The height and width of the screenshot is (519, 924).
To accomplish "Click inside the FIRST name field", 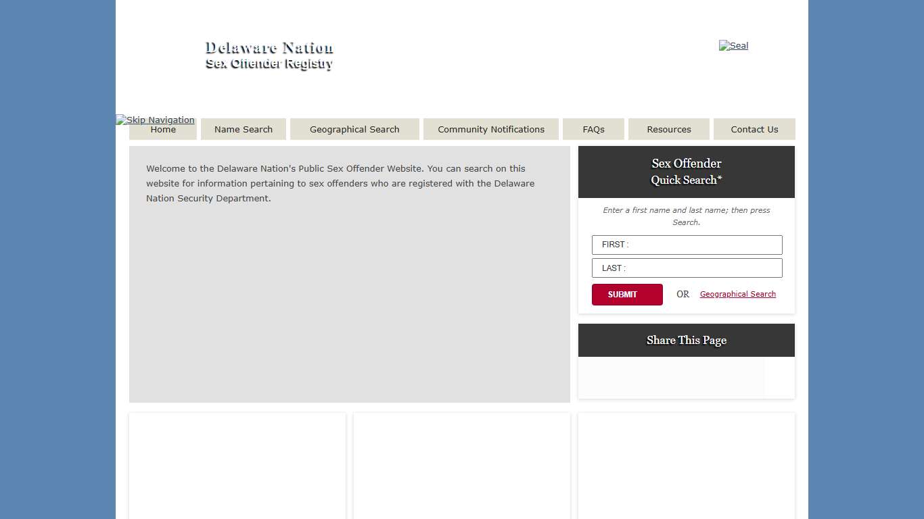I will click(x=687, y=245).
